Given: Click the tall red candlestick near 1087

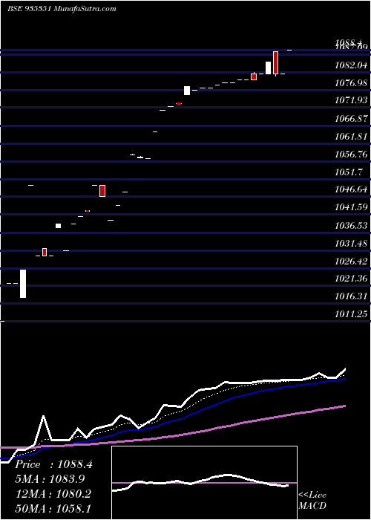Looking at the screenshot, I should coord(275,62).
